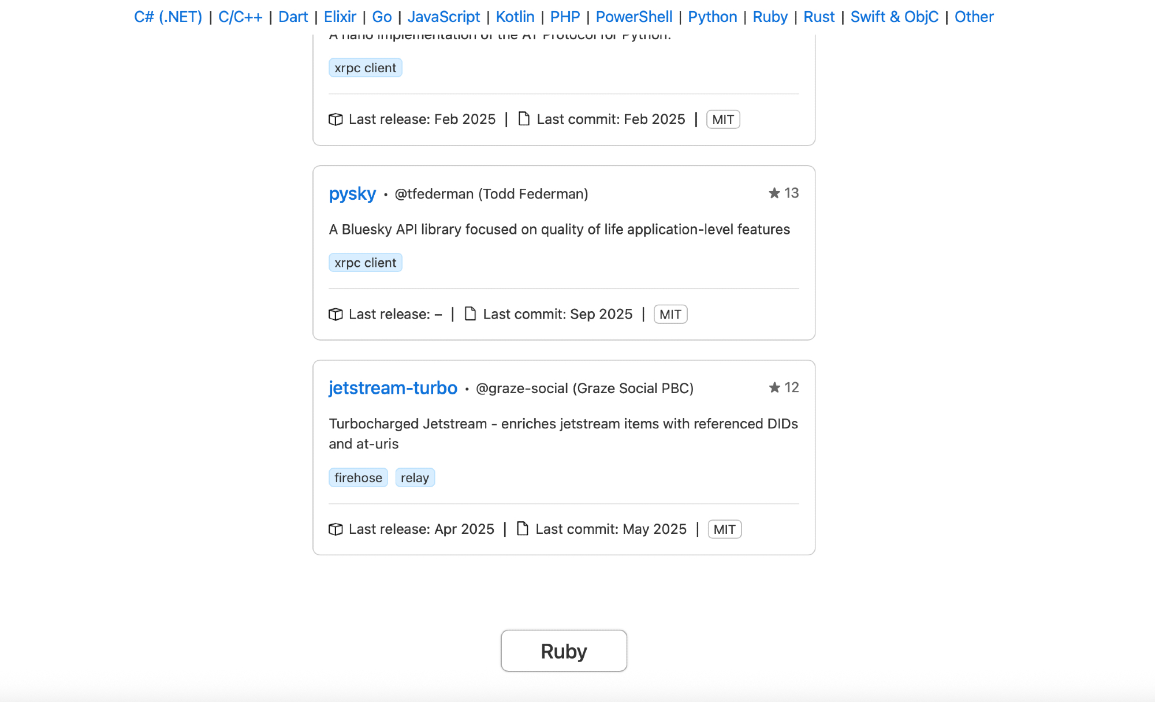Click the star icon on the jetstream-turbo card

click(774, 388)
